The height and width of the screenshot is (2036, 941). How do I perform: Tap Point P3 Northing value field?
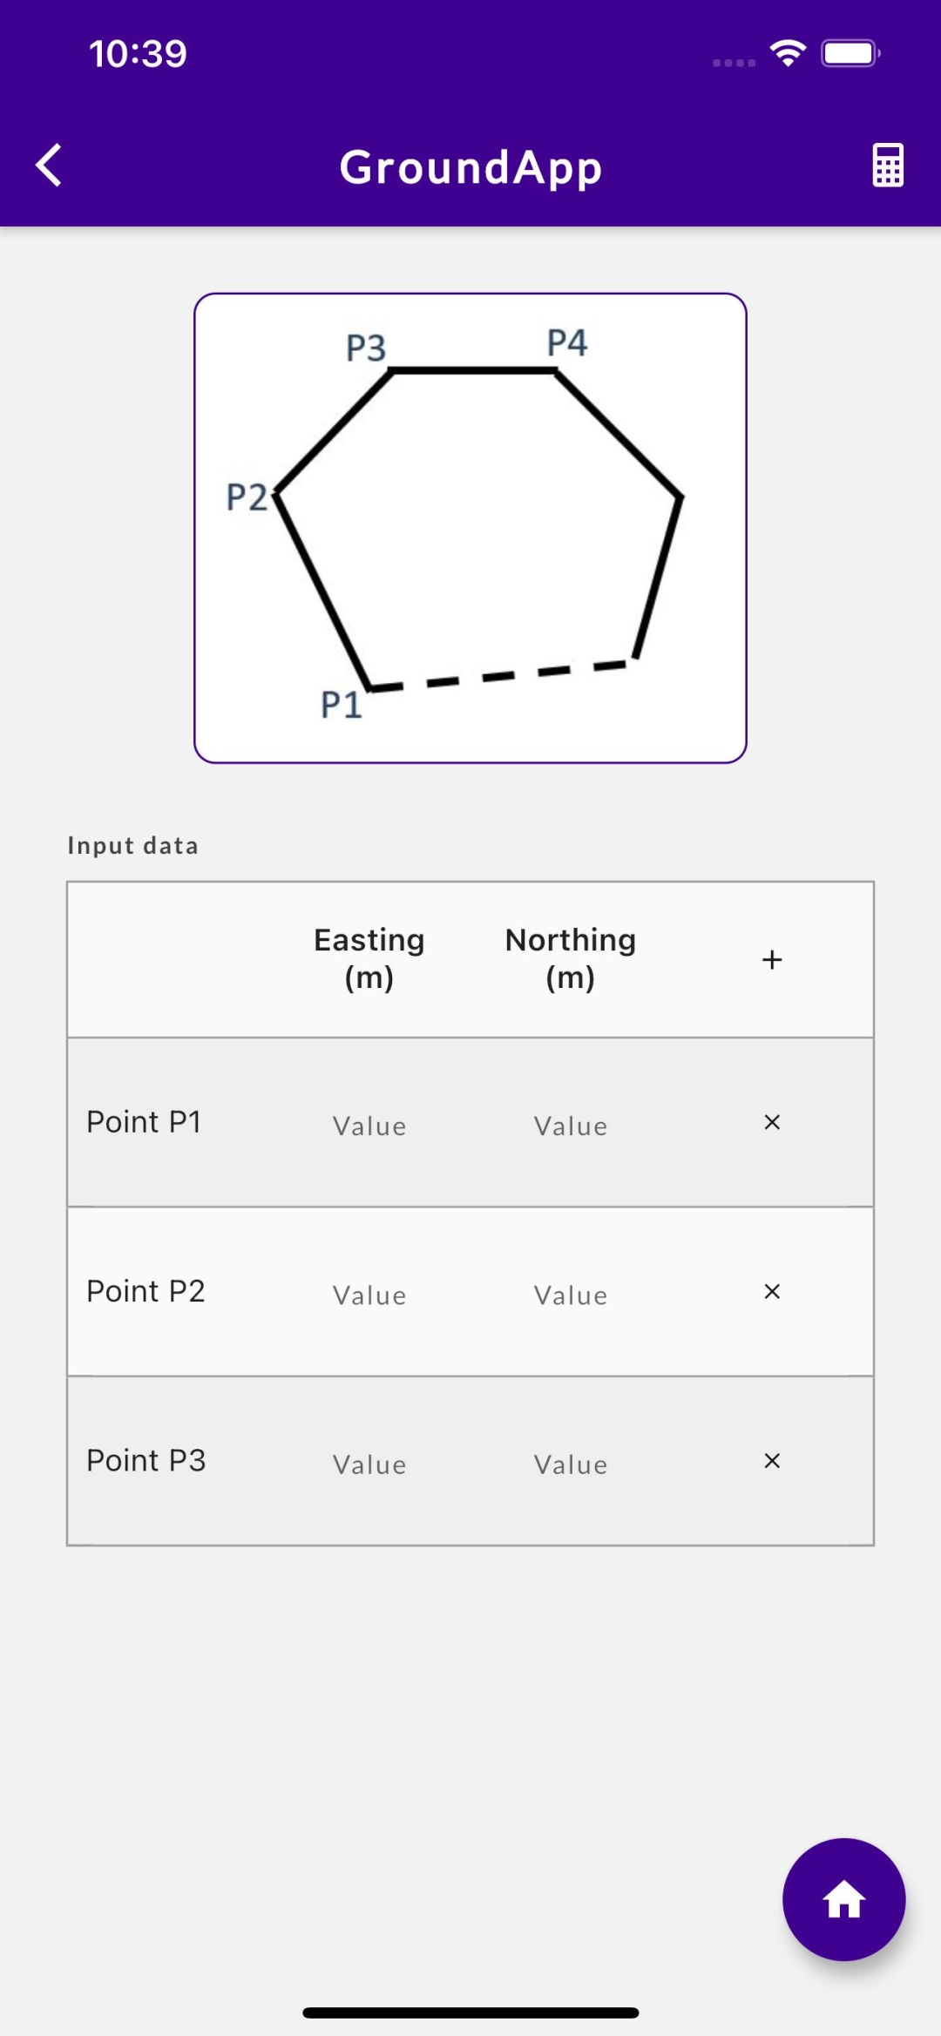tap(571, 1464)
